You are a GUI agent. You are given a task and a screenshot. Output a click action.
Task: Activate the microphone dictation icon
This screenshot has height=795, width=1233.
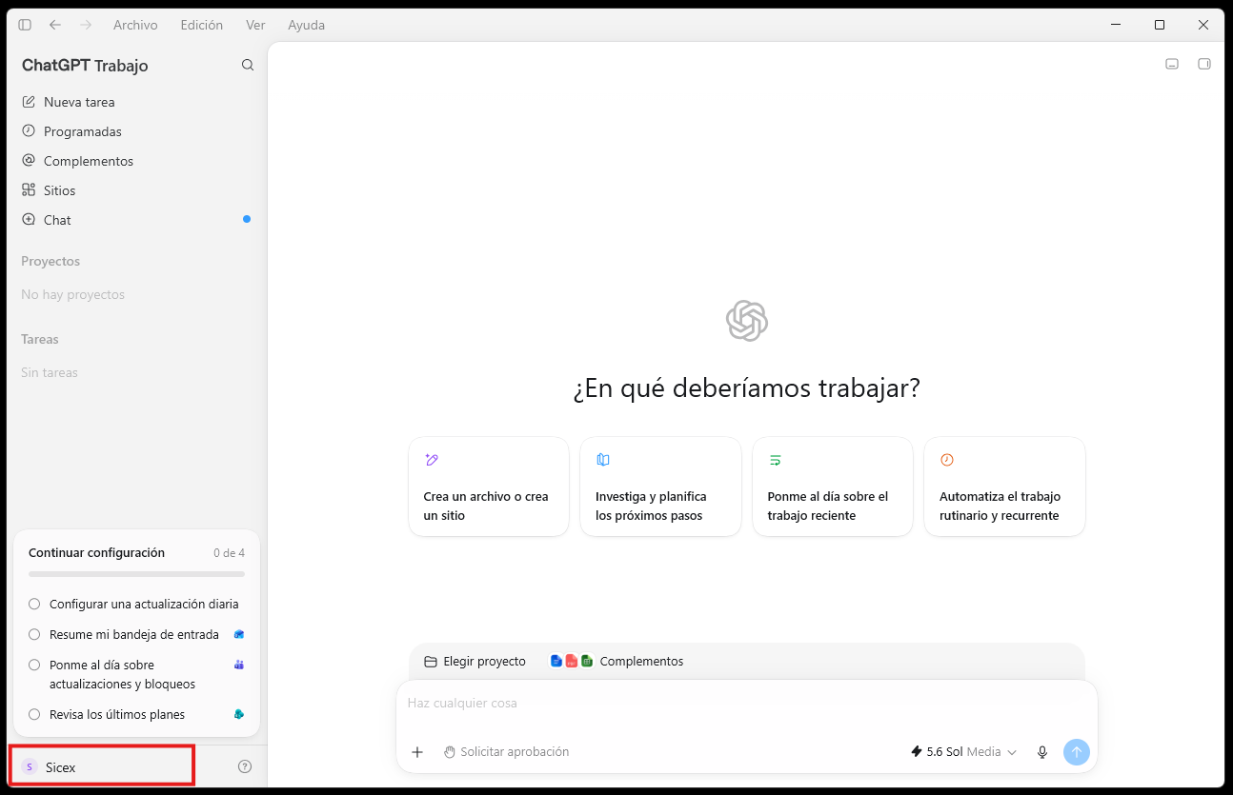tap(1042, 752)
